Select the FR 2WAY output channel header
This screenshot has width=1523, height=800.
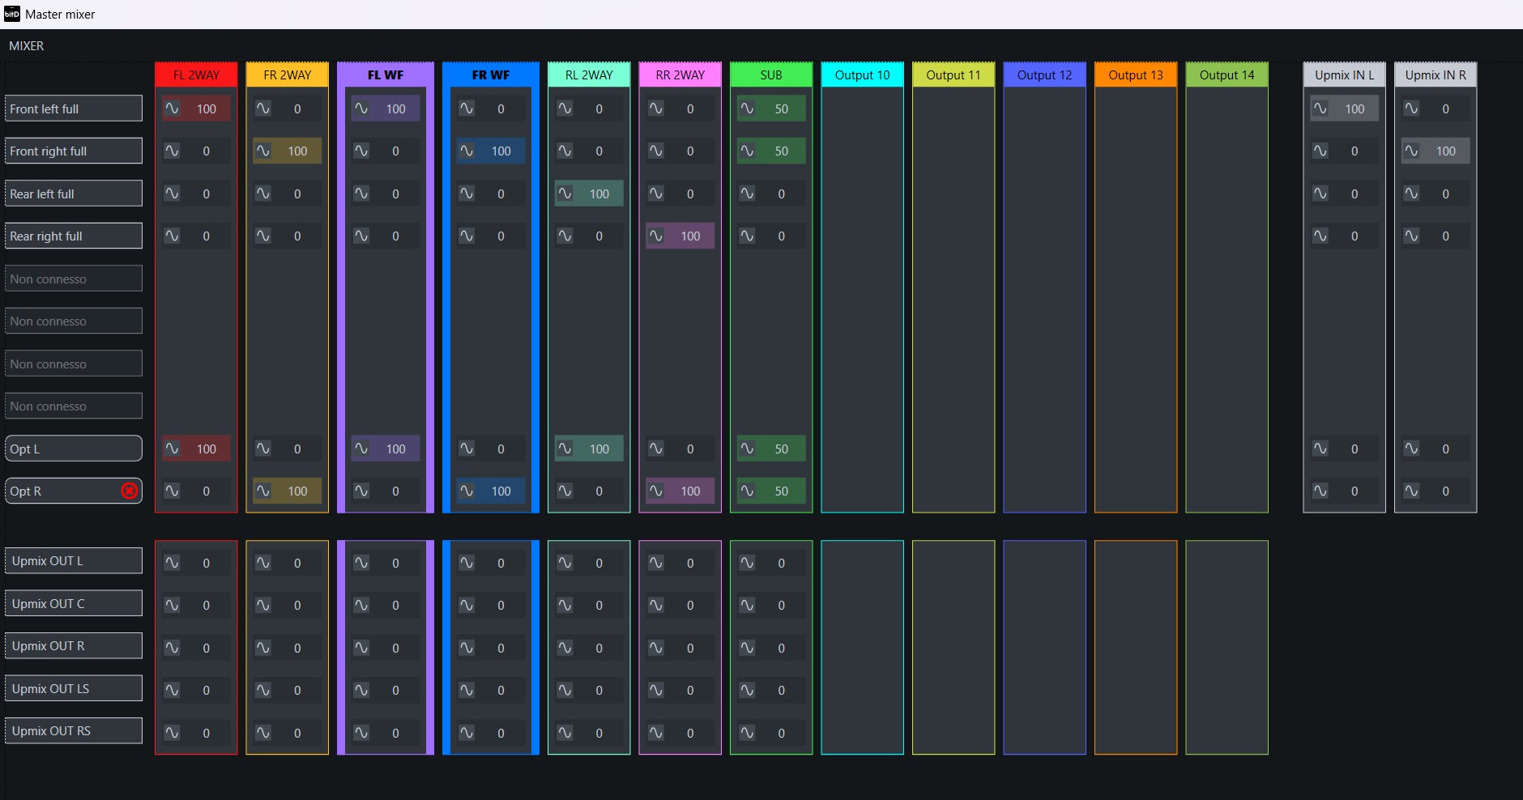[288, 74]
